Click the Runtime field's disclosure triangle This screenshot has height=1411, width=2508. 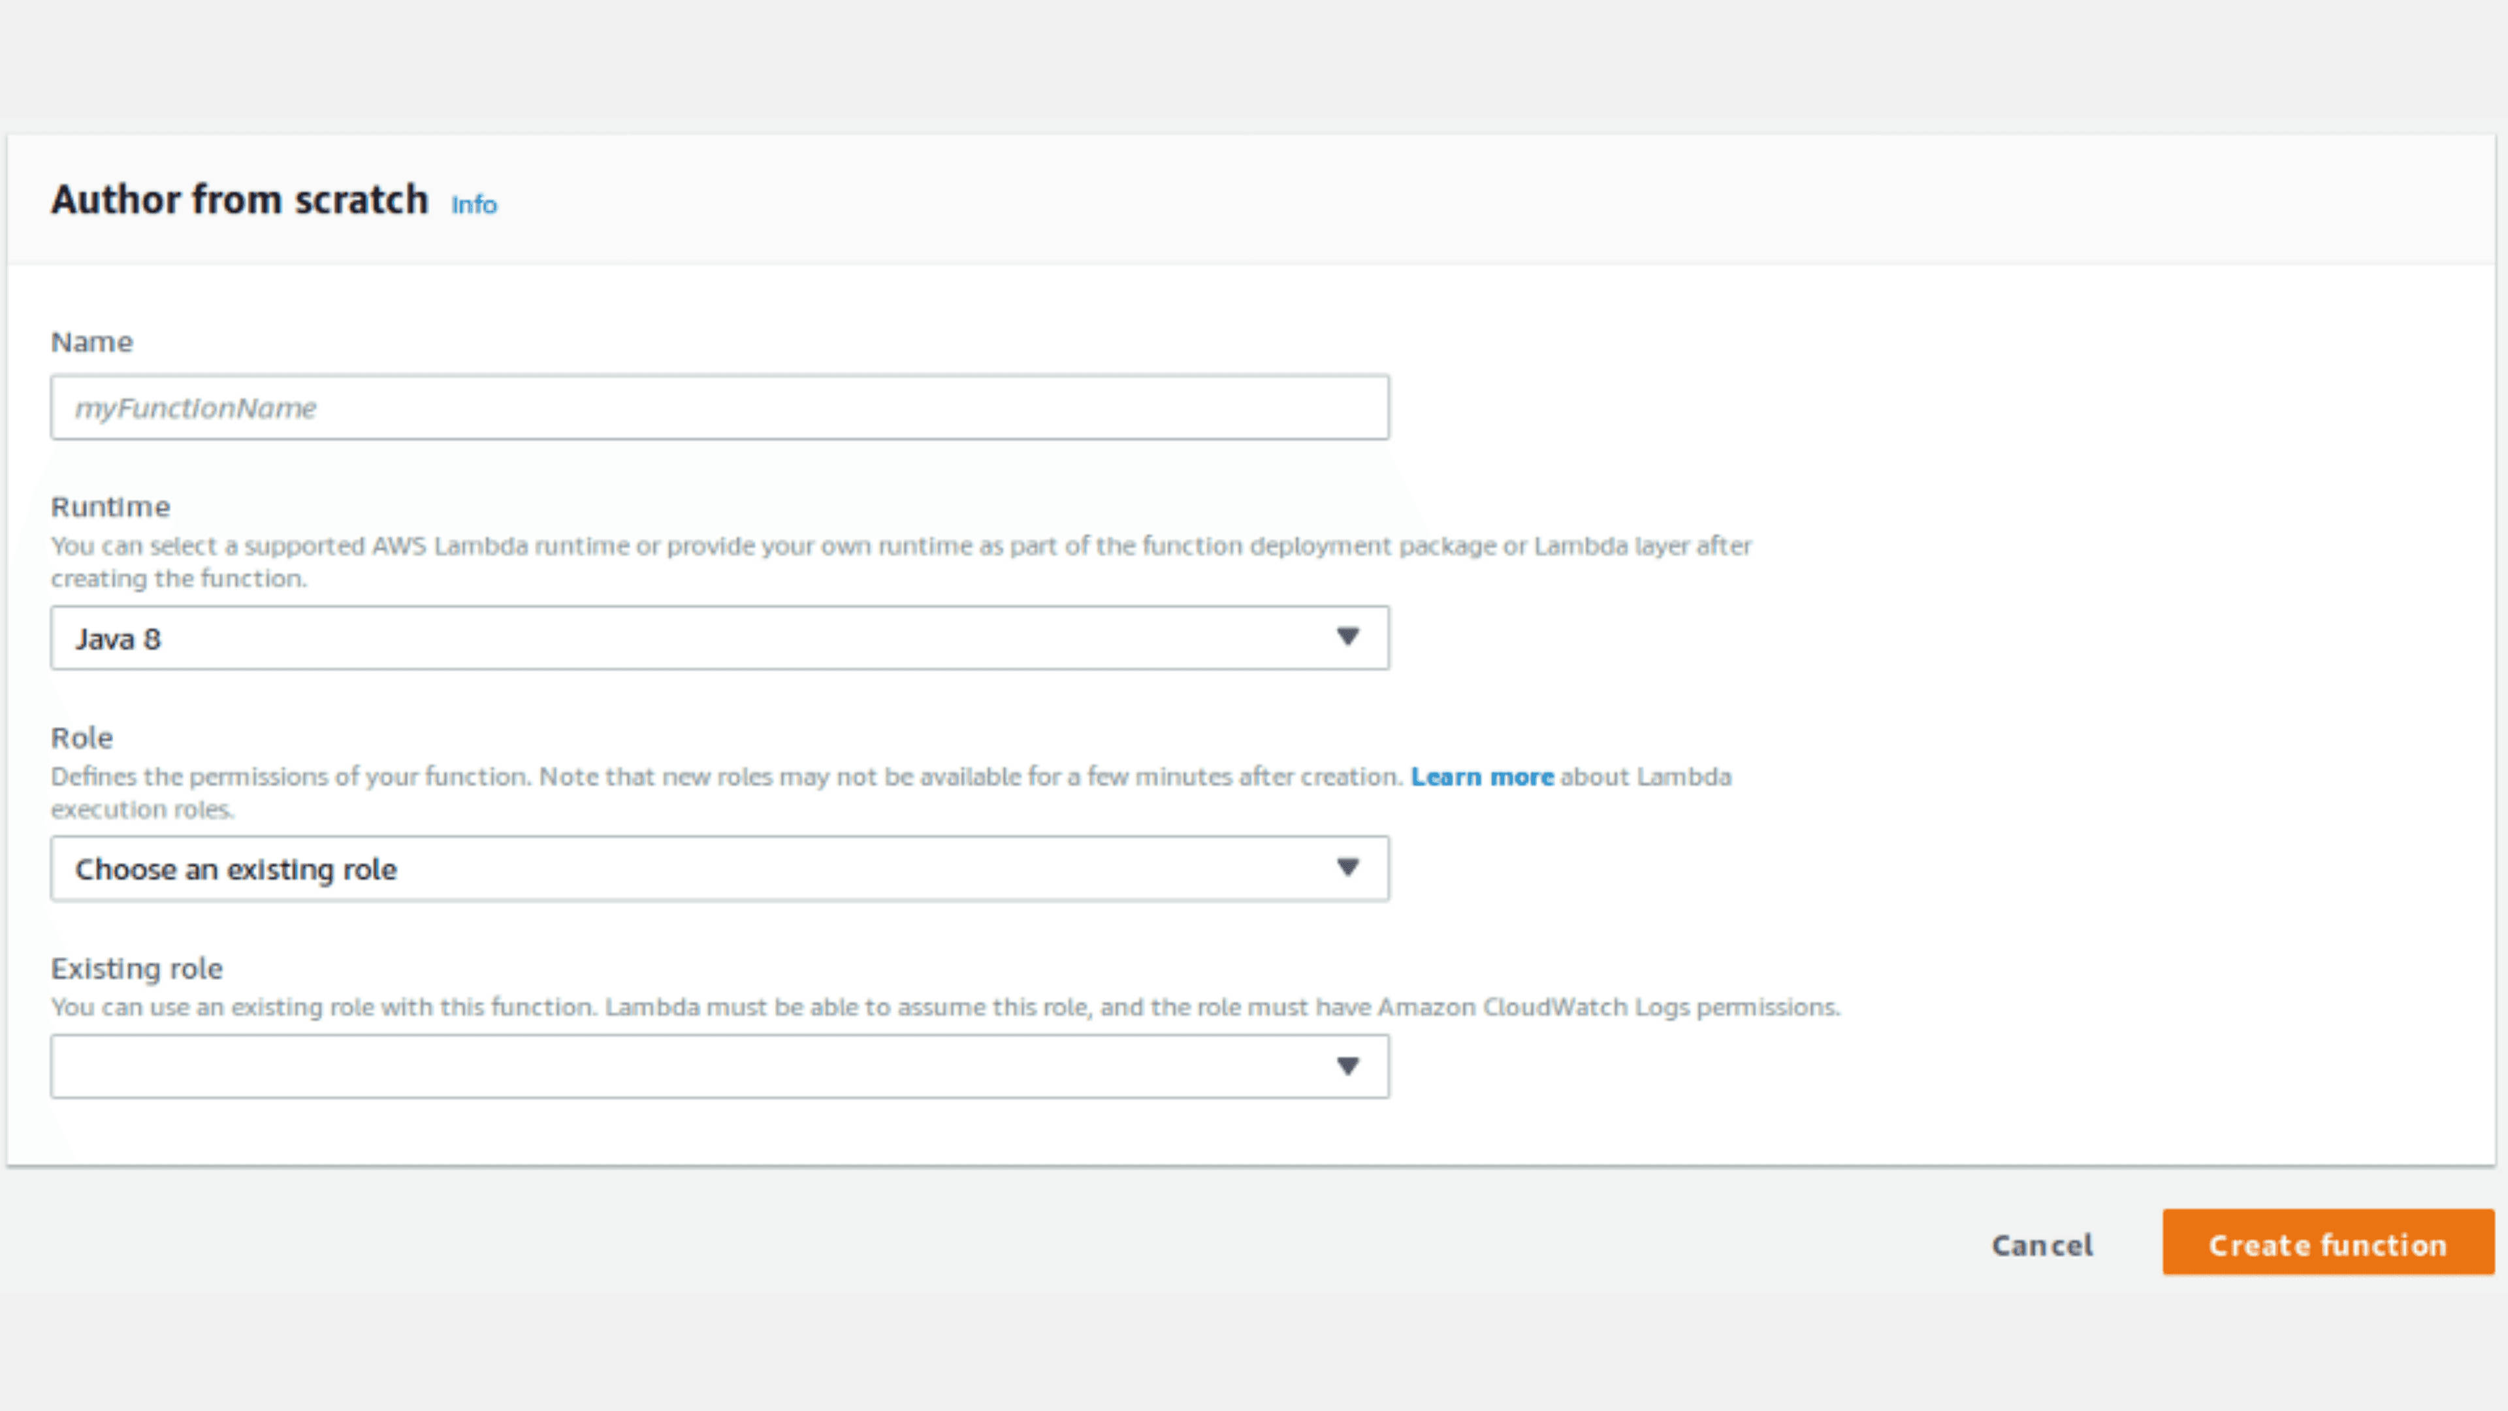1347,638
